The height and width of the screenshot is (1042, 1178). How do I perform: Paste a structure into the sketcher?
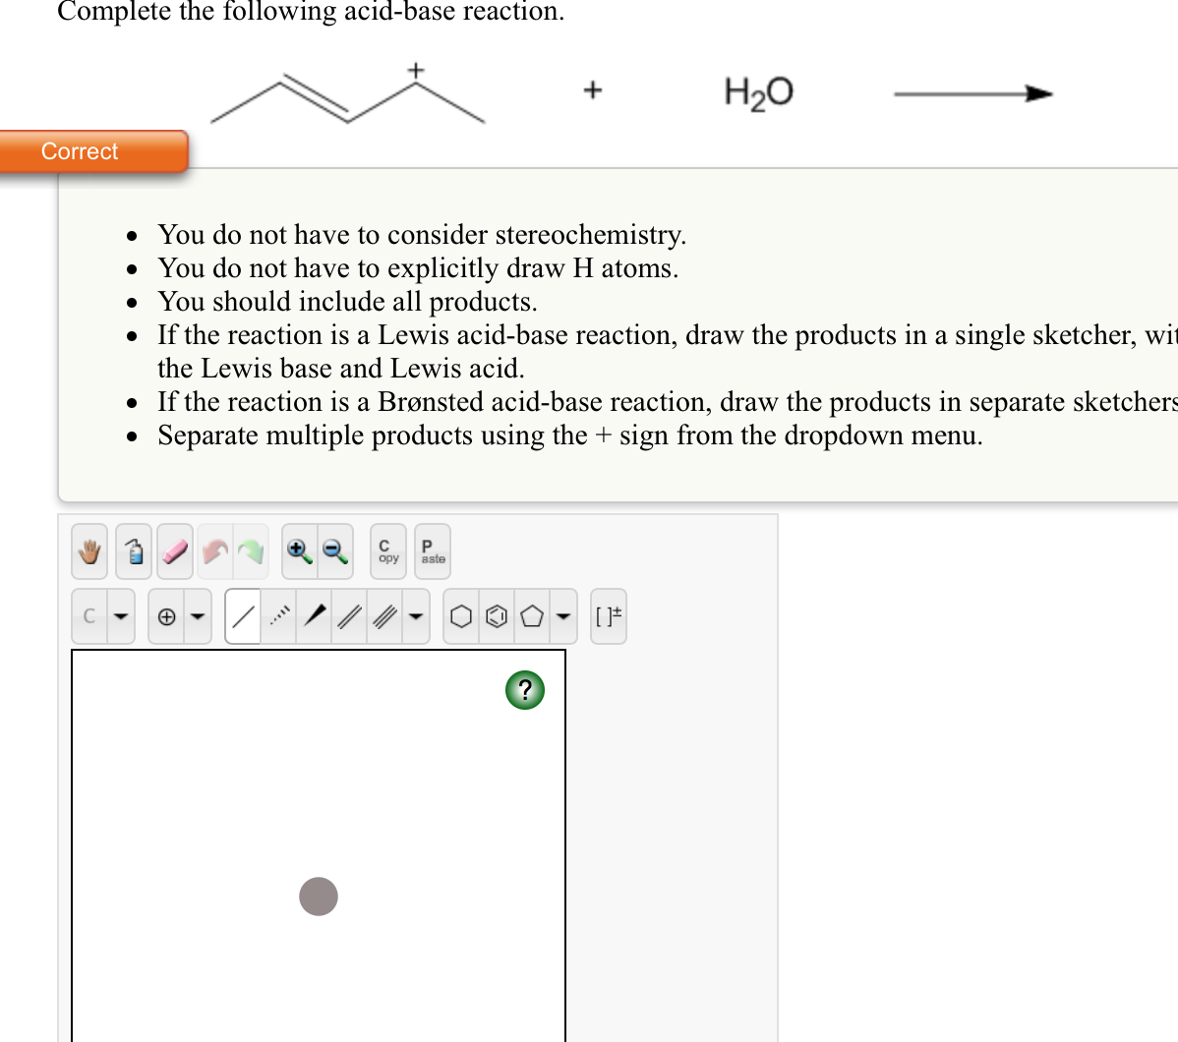(x=433, y=551)
